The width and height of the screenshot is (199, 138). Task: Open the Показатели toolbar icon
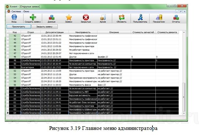(159, 17)
